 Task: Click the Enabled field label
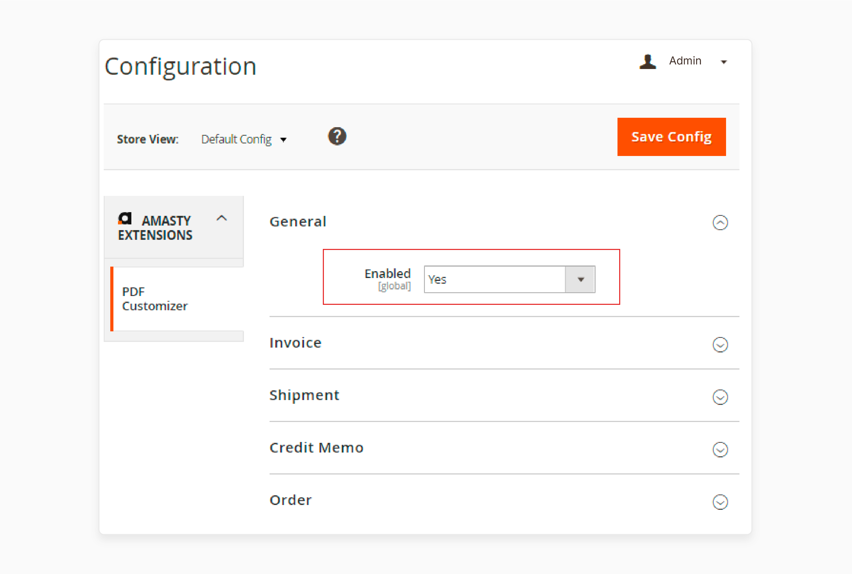388,274
